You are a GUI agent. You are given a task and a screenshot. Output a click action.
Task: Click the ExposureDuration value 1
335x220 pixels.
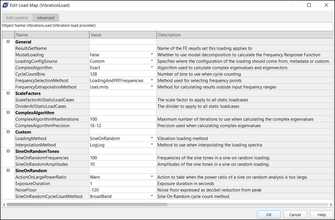tap(123, 183)
